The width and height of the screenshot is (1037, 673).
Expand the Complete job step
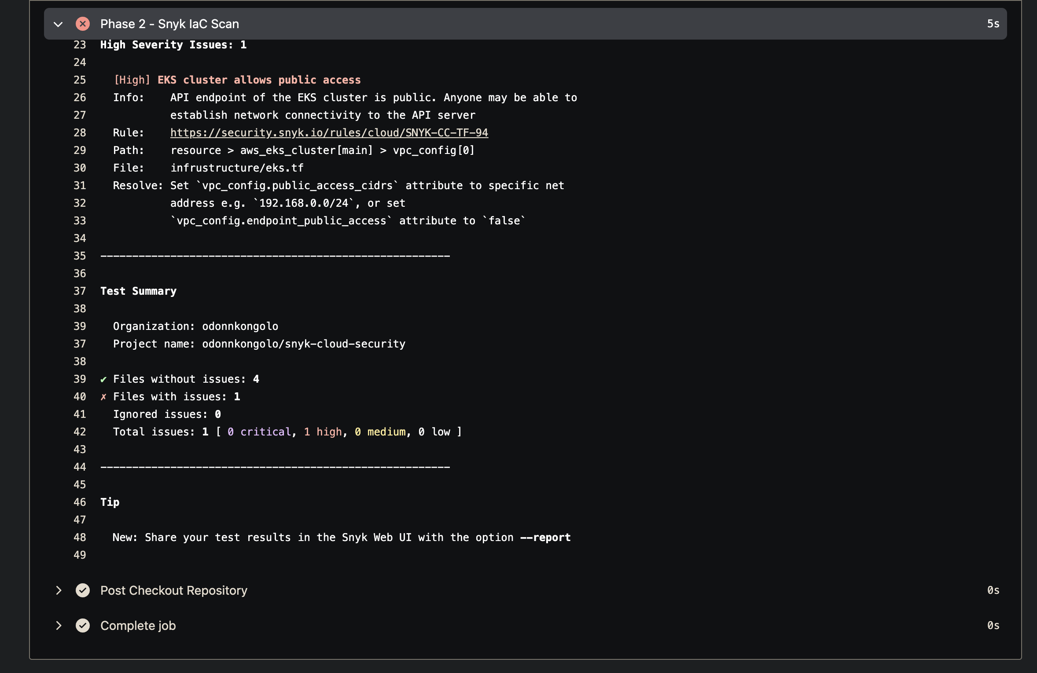[58, 625]
